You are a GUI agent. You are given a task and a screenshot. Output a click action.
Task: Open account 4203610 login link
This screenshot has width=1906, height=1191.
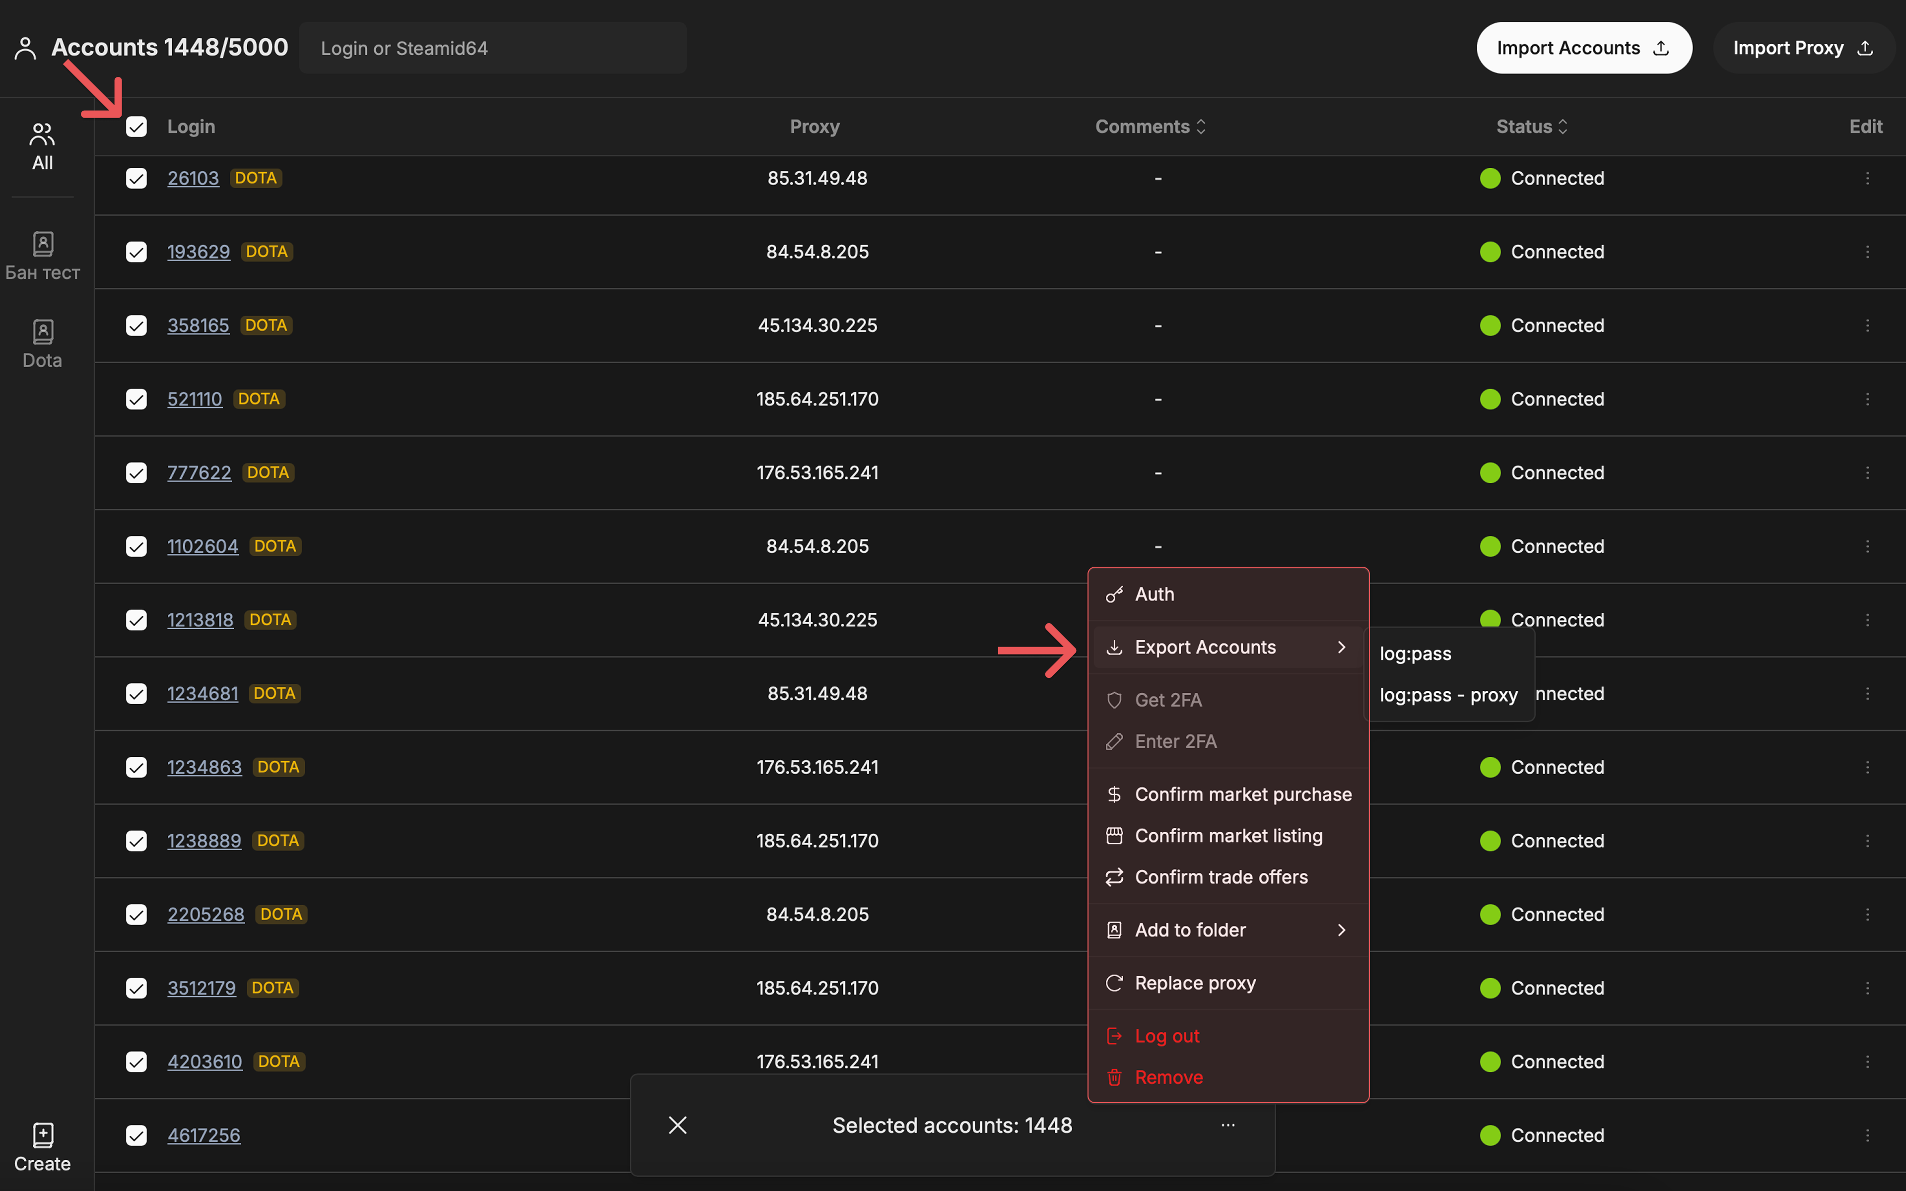(x=205, y=1062)
